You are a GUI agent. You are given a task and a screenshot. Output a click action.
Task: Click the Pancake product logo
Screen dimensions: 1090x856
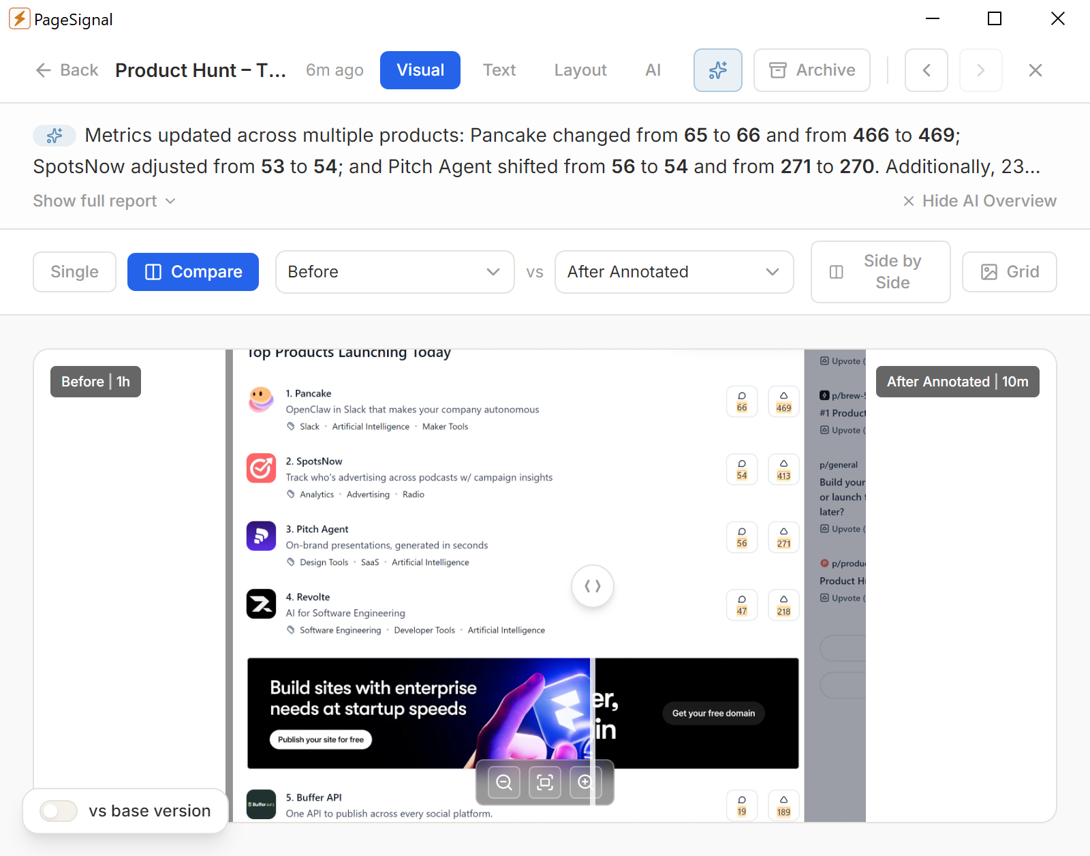261,400
